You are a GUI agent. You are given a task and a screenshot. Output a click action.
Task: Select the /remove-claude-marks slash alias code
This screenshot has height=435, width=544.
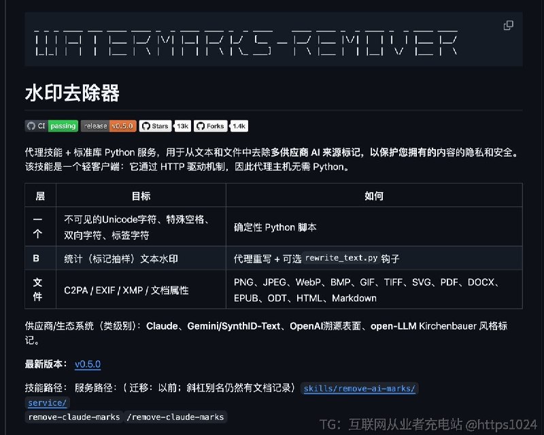(175, 417)
